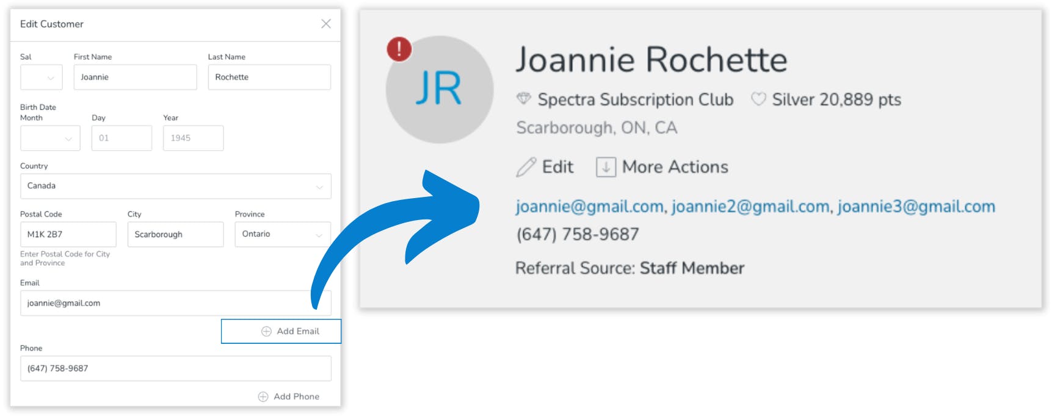Click the Add Phone button
1052x417 pixels.
tap(289, 396)
